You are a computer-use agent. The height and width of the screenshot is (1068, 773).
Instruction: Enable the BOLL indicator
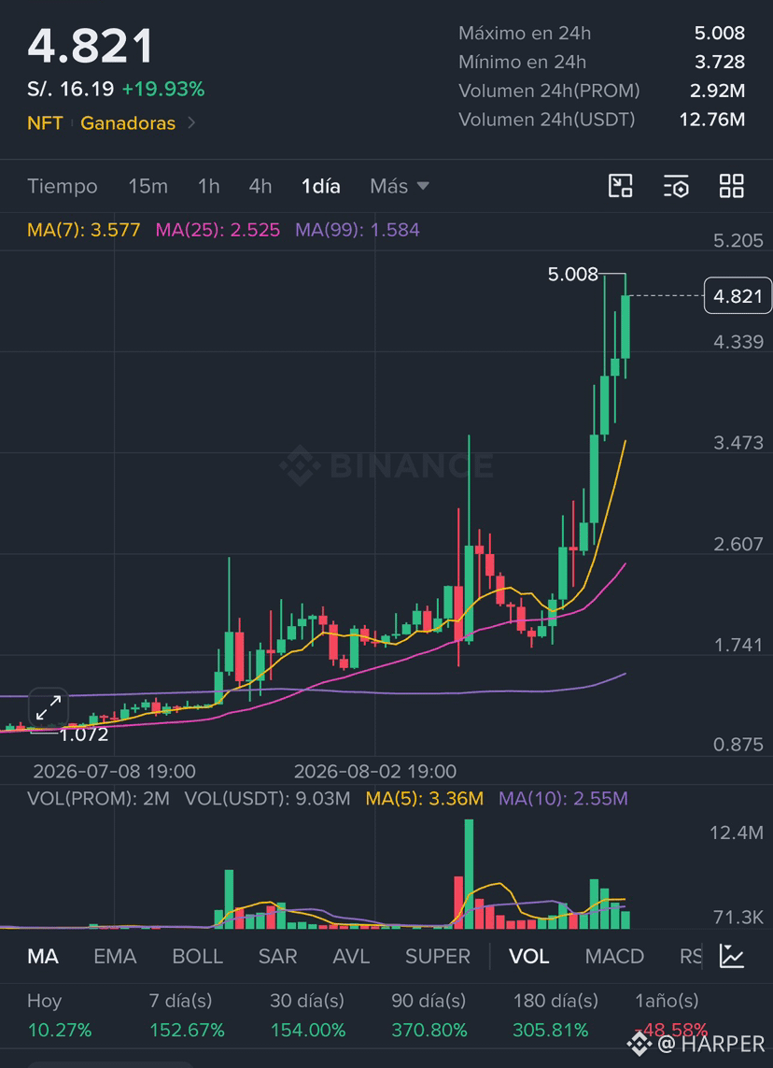pyautogui.click(x=197, y=956)
